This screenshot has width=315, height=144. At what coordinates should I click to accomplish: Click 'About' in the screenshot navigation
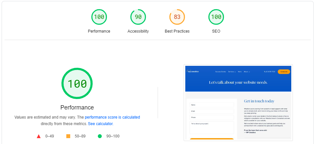[247, 72]
